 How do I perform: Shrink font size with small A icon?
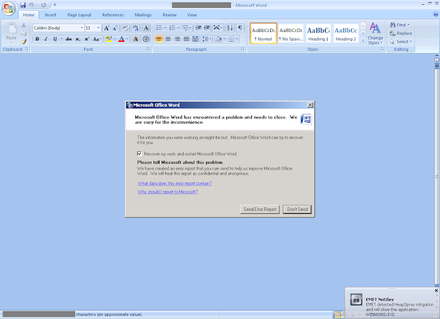pos(115,28)
